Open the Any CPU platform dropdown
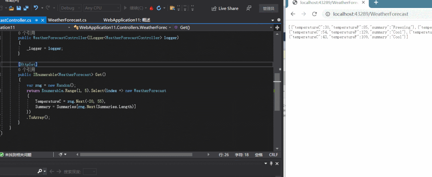432x177 pixels. click(102, 8)
